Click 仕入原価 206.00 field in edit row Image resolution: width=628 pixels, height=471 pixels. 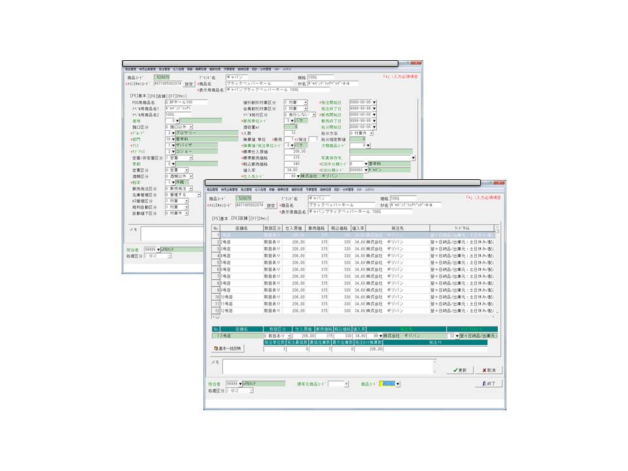[304, 336]
